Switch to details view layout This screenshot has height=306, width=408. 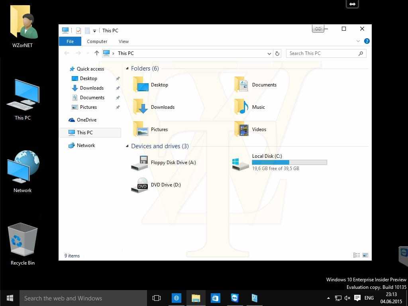click(356, 255)
